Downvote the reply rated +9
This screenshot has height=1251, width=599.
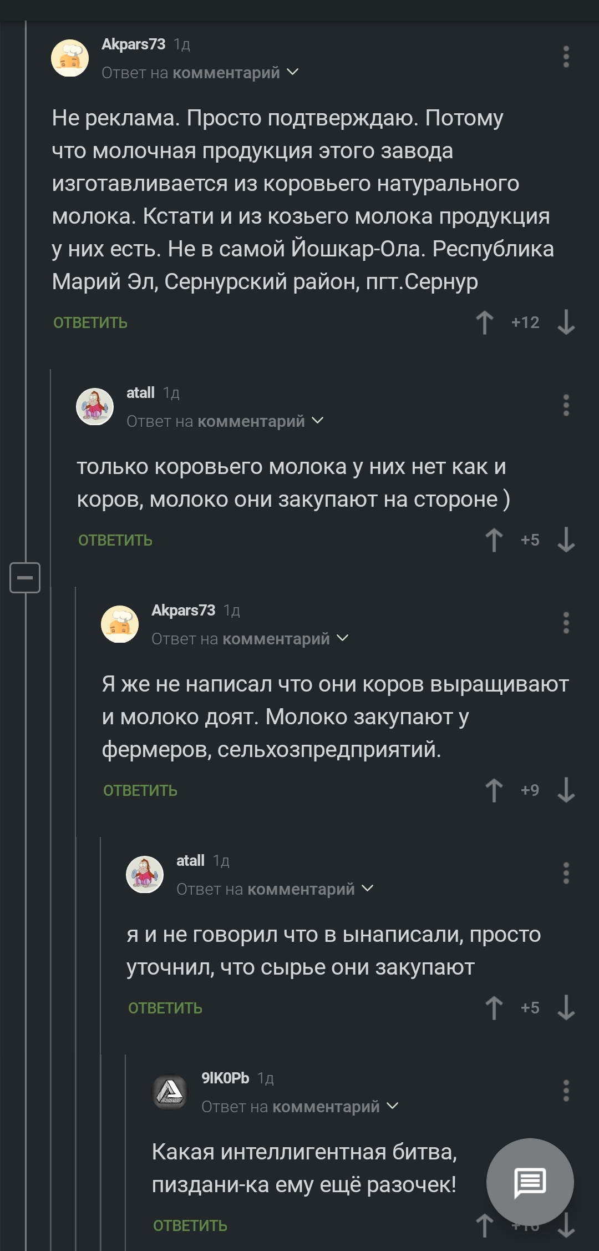coord(566,790)
